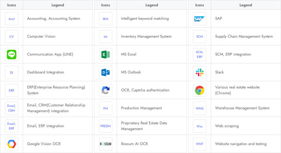
Task: Click the 'Email, CRM' icon badge
Action: 12,108
